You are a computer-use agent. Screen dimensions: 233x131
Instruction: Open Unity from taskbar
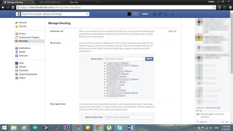point(46,128)
